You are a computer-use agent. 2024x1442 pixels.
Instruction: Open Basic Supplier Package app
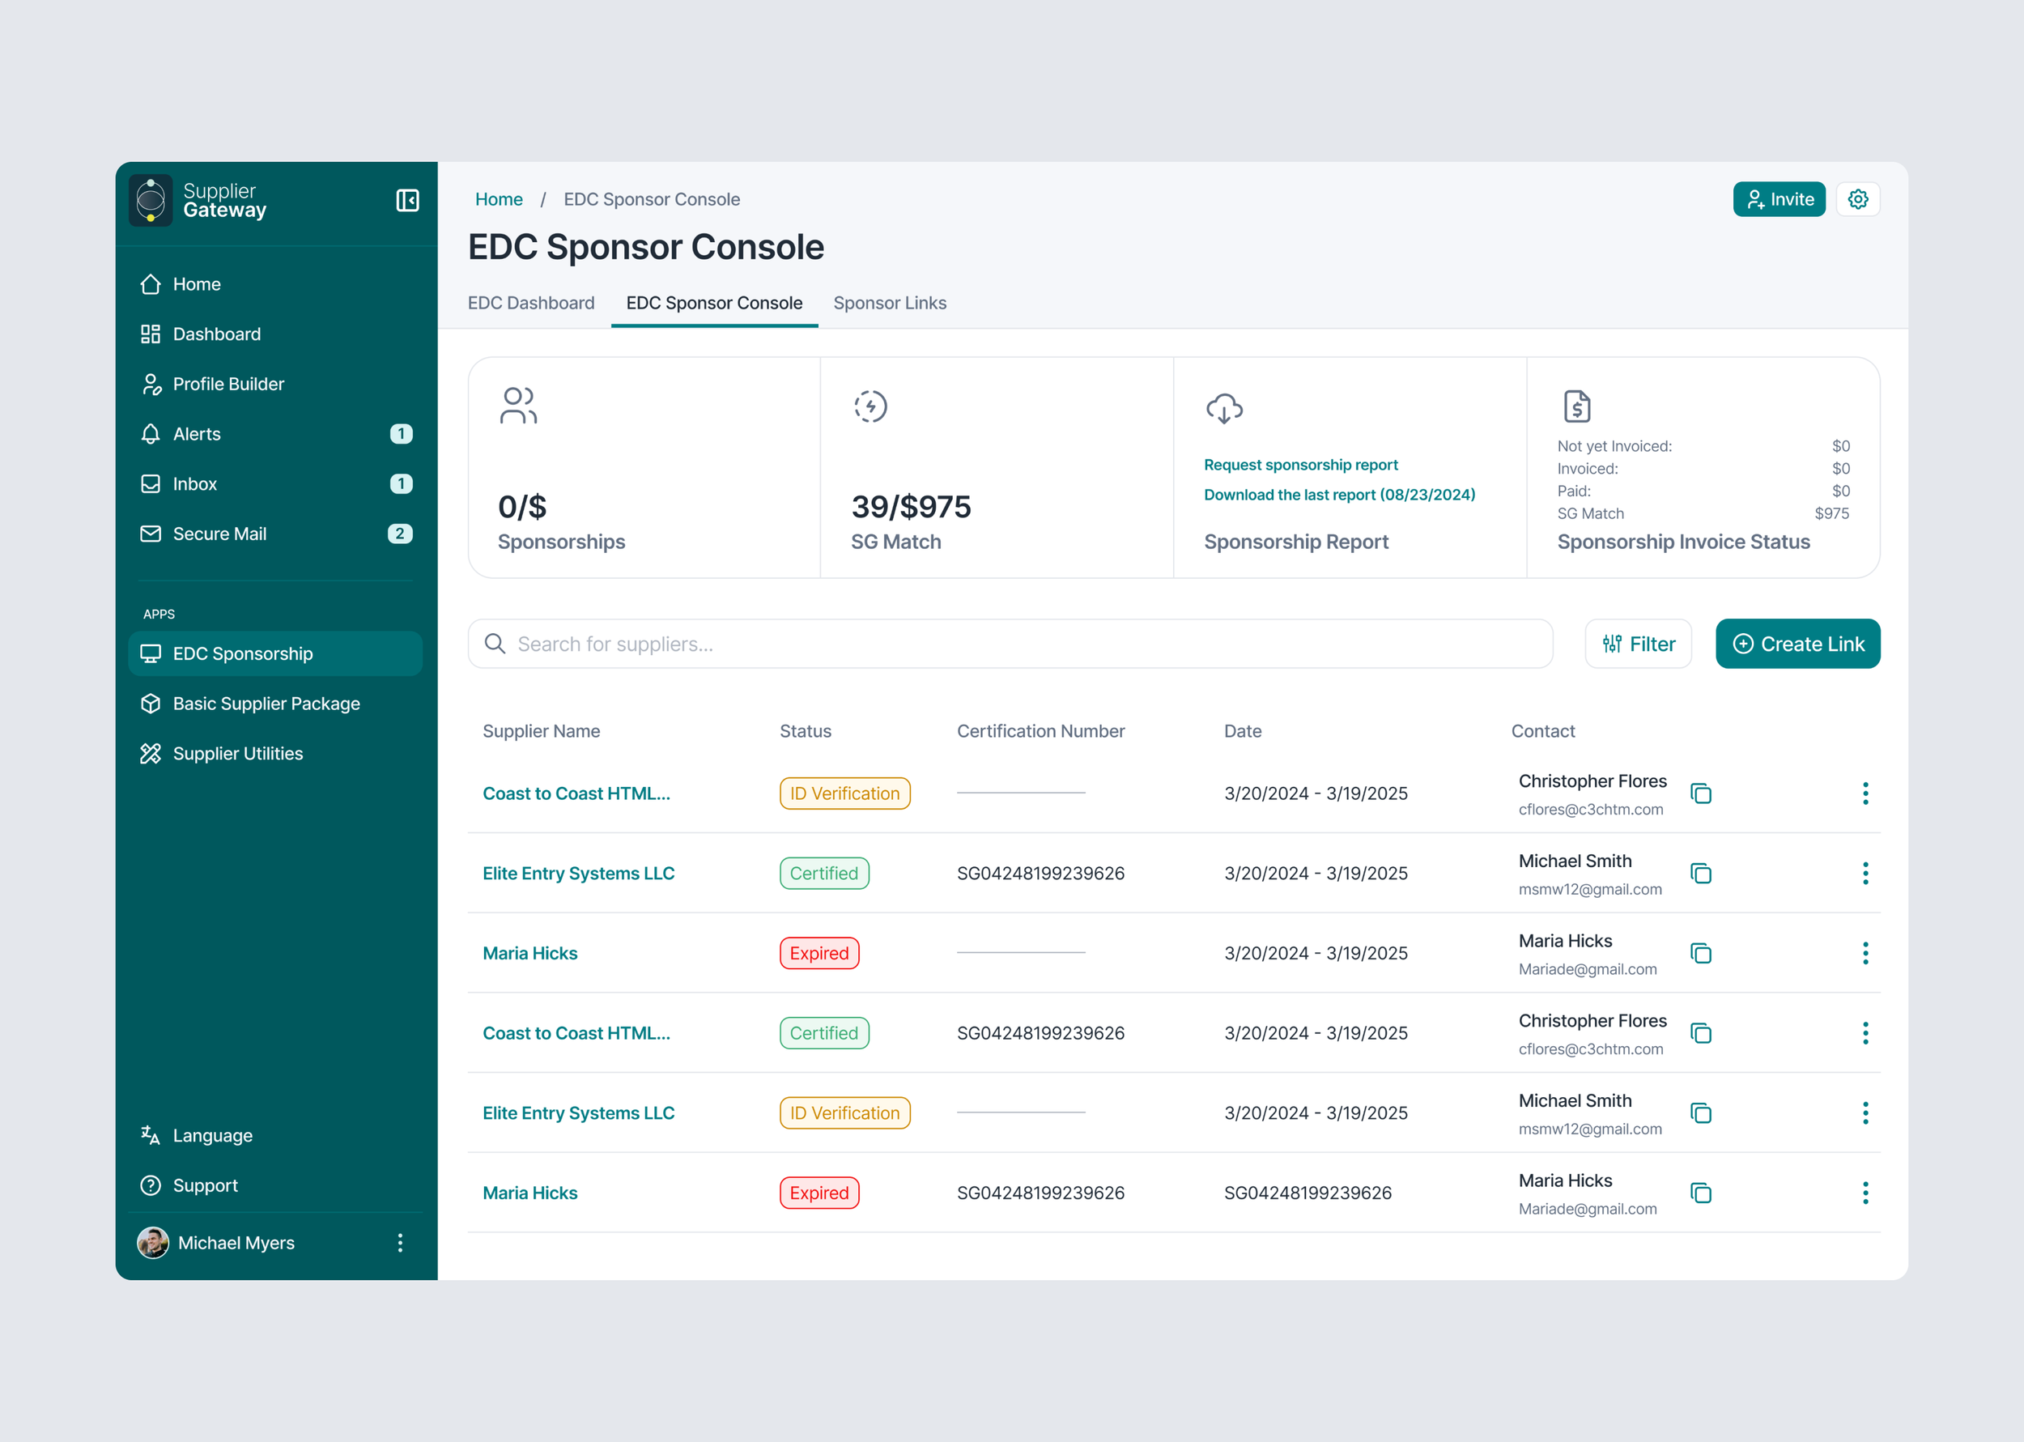[x=266, y=704]
